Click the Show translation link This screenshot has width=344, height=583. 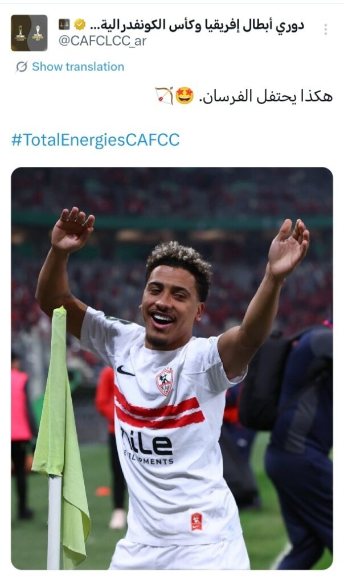[x=78, y=67]
